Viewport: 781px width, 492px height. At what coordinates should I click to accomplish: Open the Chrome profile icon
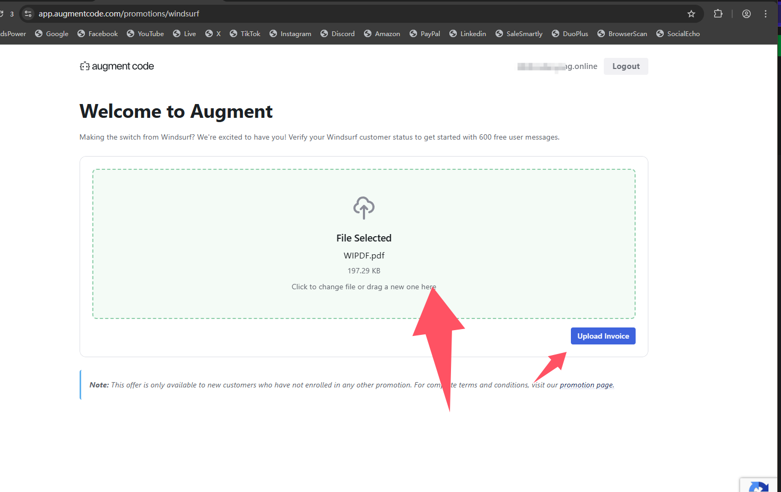pyautogui.click(x=746, y=14)
